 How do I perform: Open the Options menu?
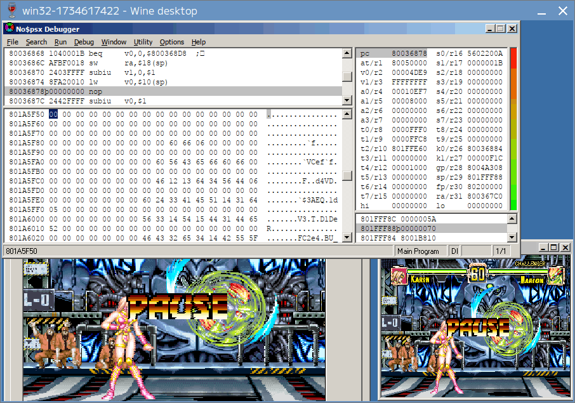point(171,42)
